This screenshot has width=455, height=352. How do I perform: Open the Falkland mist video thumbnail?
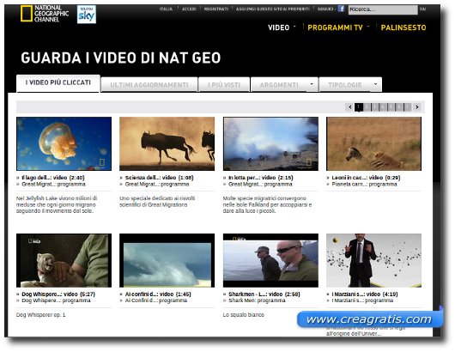[x=270, y=143]
